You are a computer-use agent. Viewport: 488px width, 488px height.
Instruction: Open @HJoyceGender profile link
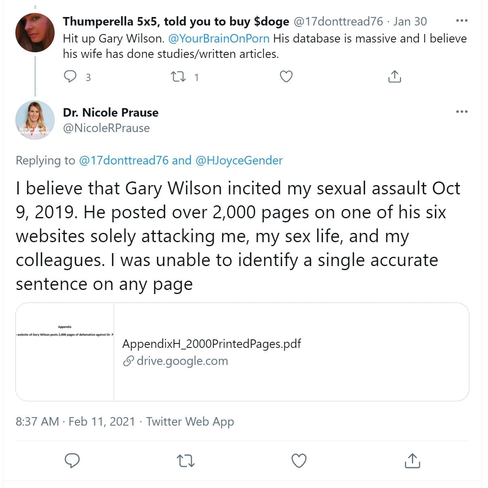point(239,160)
